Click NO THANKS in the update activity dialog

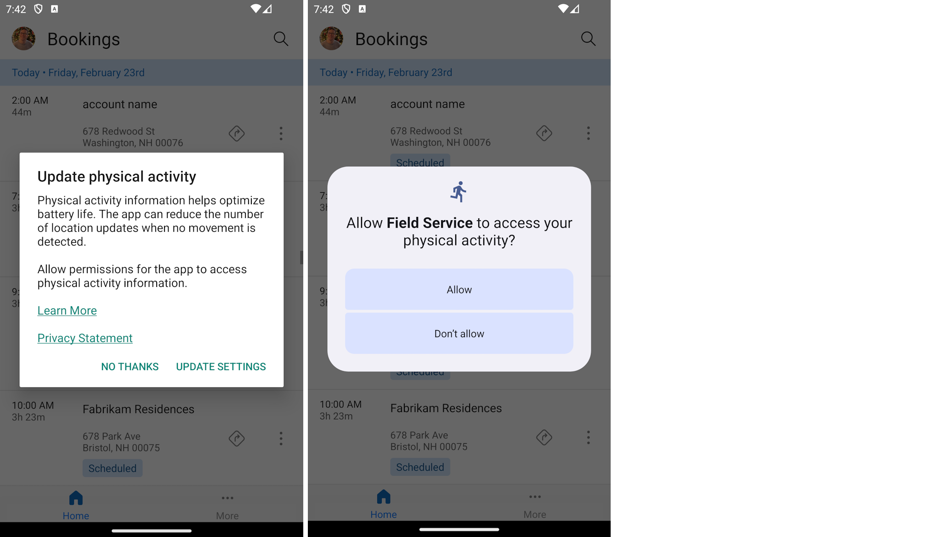coord(130,366)
